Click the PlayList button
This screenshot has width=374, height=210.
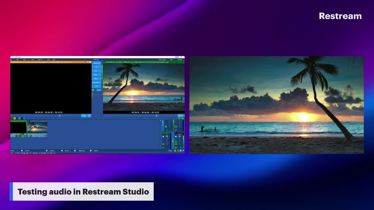click(96, 151)
